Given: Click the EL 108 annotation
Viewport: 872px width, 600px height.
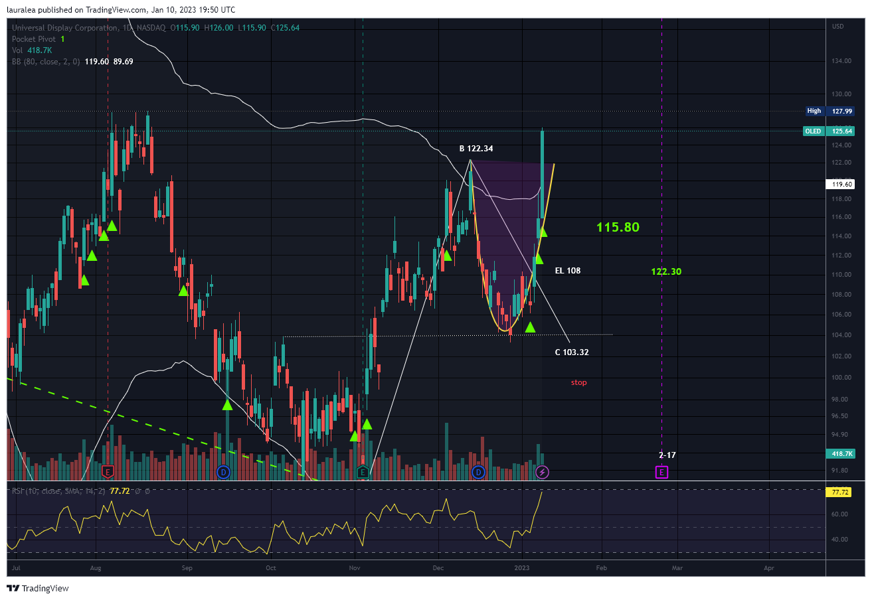Looking at the screenshot, I should (568, 270).
